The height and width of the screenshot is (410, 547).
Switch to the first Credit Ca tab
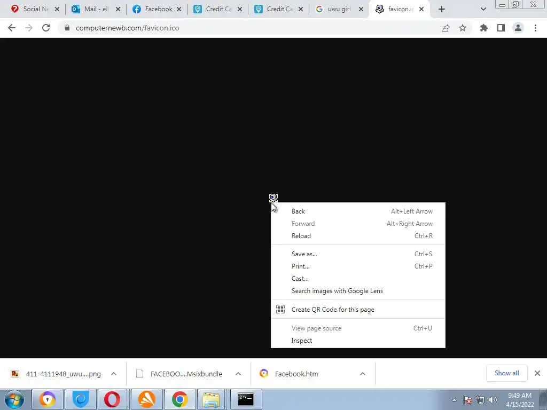coord(213,9)
